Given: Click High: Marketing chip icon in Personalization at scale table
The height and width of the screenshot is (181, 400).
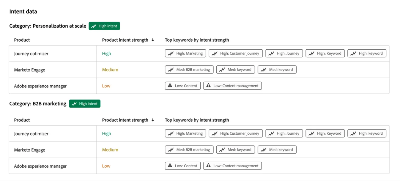Looking at the screenshot, I should click(171, 53).
